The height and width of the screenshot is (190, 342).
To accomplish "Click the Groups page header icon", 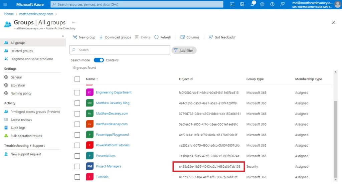I will tap(8, 24).
